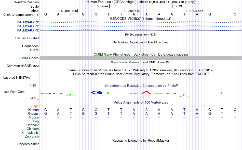Click the hg19 label beside the scale bar
The height and width of the screenshot is (150, 242).
click(178, 6)
